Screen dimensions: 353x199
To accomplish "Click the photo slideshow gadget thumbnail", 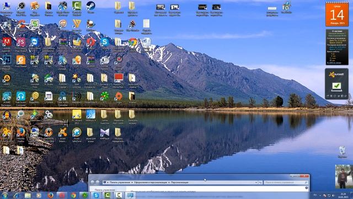I will [x=344, y=176].
